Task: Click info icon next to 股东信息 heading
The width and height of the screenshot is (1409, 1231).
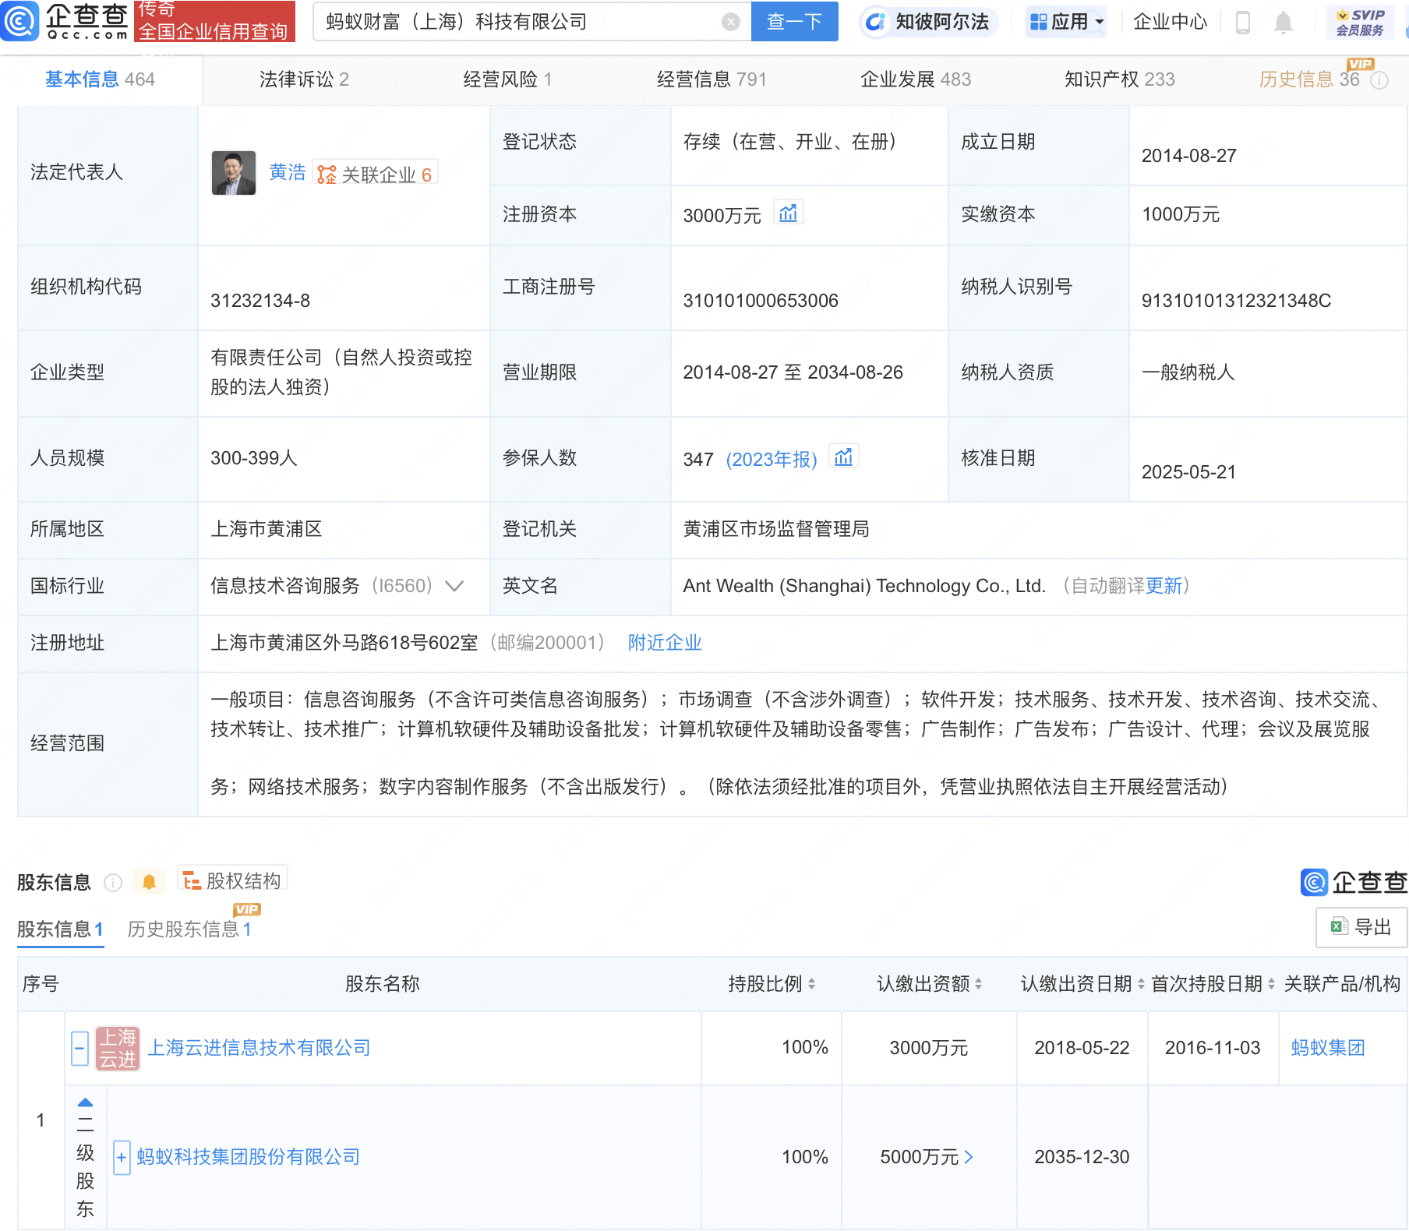Action: (x=113, y=883)
